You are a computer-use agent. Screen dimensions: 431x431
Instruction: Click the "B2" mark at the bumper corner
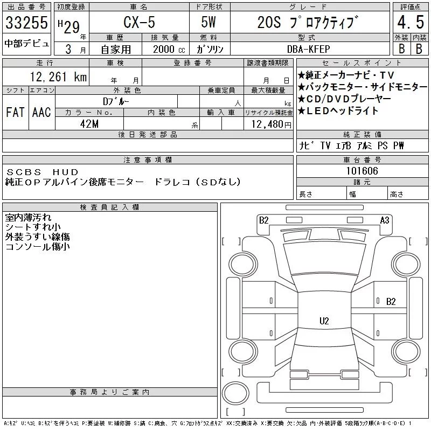coord(263,220)
